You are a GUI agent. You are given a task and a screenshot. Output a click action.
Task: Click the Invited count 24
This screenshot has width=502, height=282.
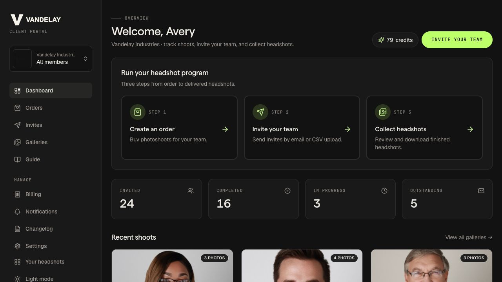(127, 204)
